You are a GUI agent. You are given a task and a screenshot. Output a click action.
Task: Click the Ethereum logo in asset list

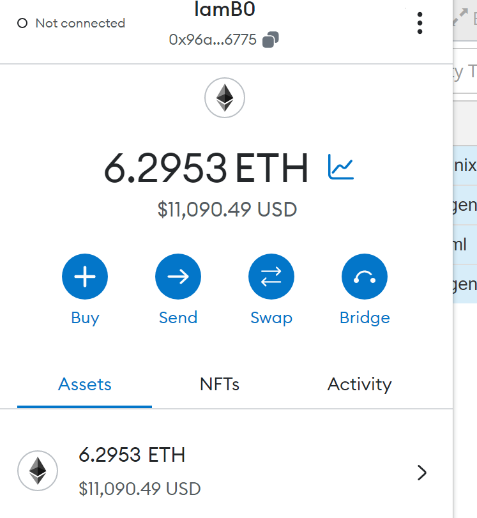pyautogui.click(x=38, y=471)
